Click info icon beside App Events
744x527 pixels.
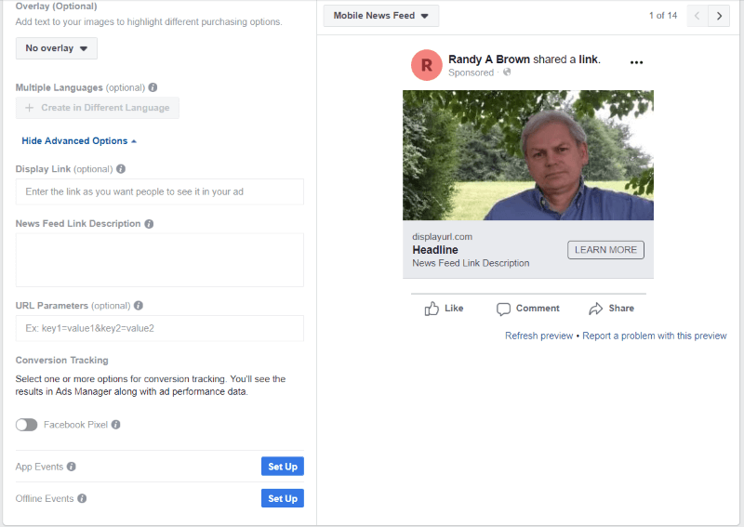tap(72, 467)
